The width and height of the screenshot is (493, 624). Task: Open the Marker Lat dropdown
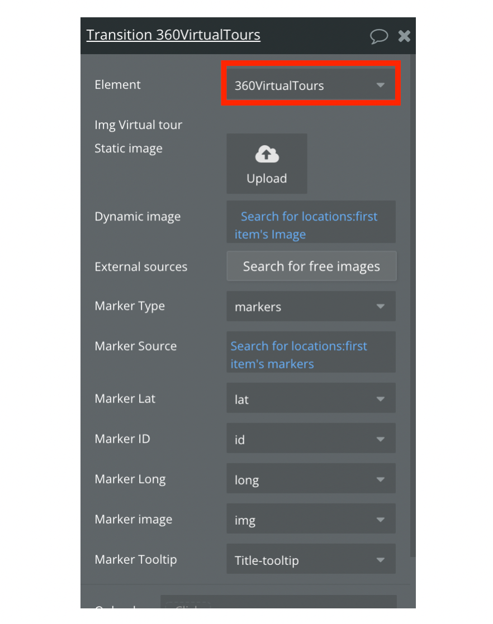click(x=310, y=399)
